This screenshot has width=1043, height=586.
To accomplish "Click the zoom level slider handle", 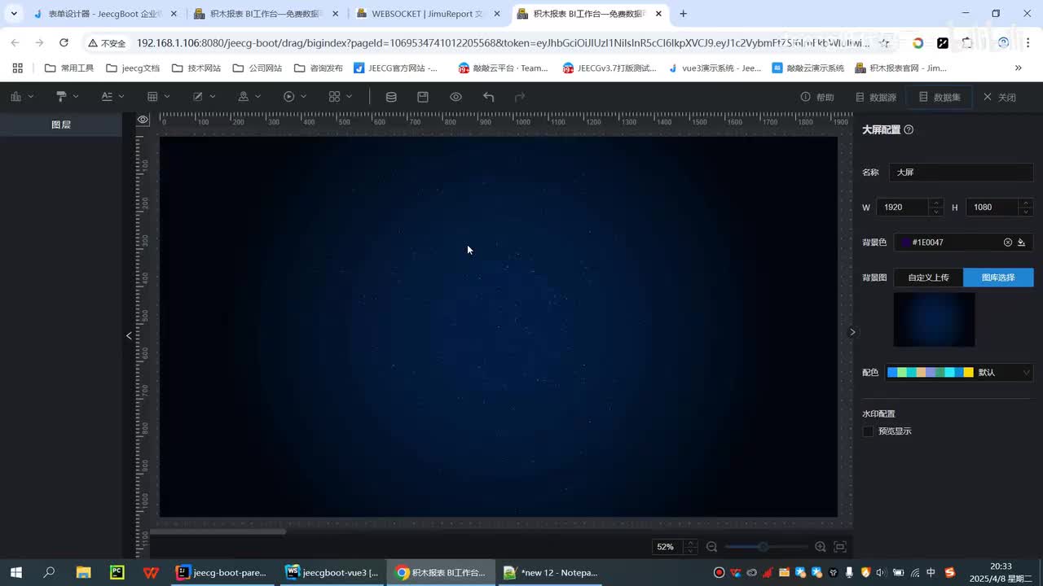I will pyautogui.click(x=763, y=547).
